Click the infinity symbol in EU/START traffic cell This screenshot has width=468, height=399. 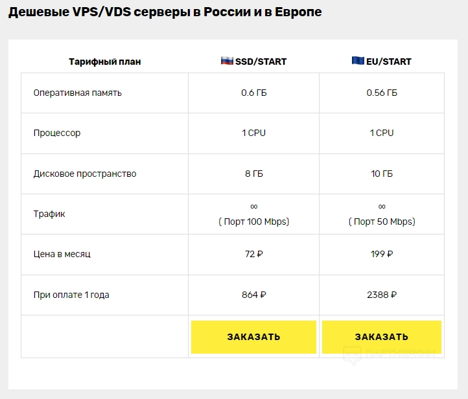pos(381,206)
